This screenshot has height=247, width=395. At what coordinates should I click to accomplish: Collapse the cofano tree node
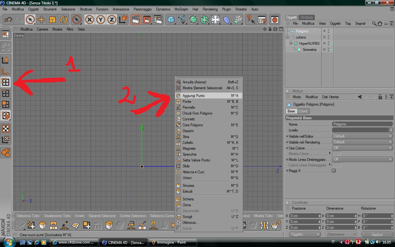[288, 37]
